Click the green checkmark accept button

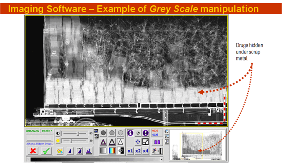pos(46,151)
